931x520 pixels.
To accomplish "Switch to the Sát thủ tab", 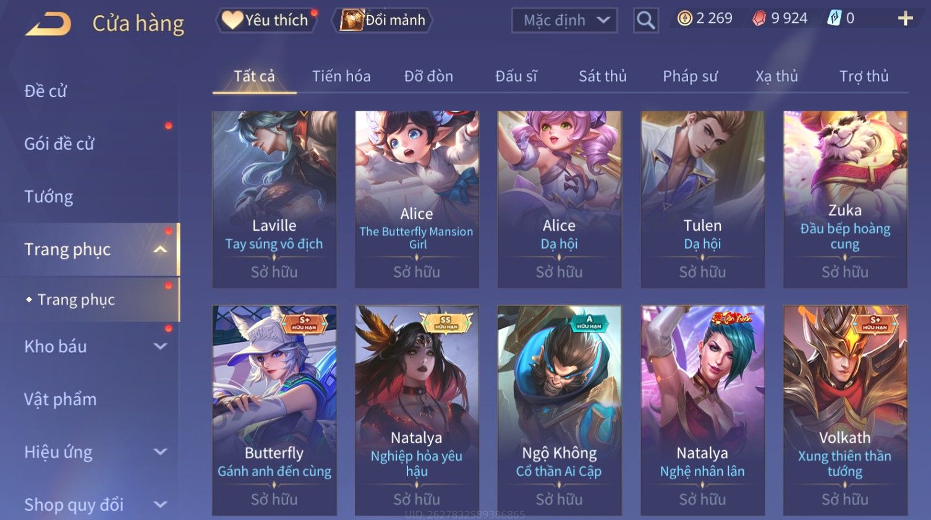I will click(x=602, y=76).
